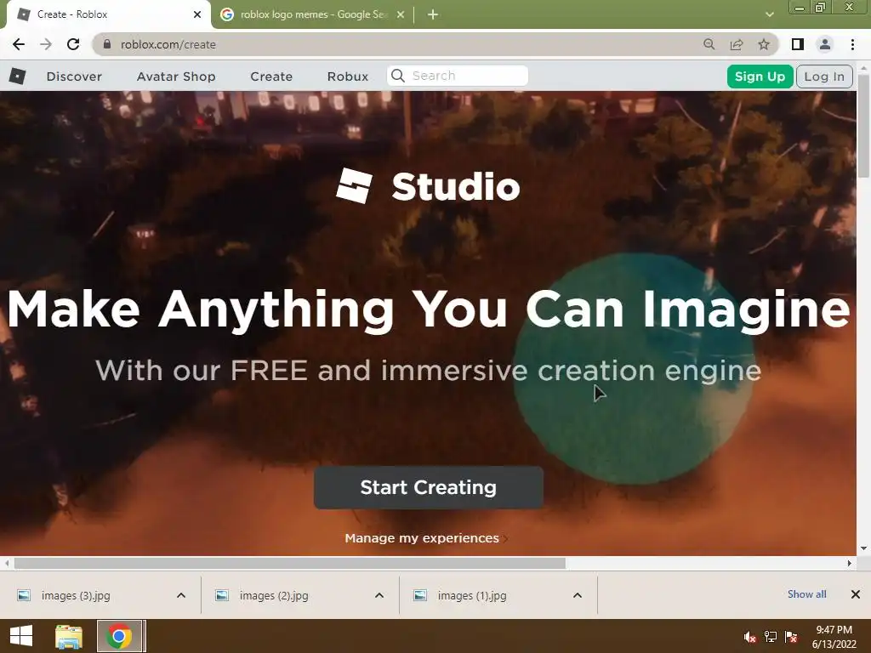Open Manage my experiences link

[x=425, y=538]
